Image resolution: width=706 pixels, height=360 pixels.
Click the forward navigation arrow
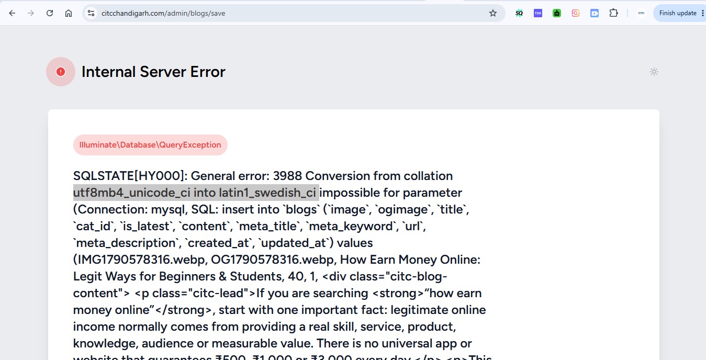31,13
